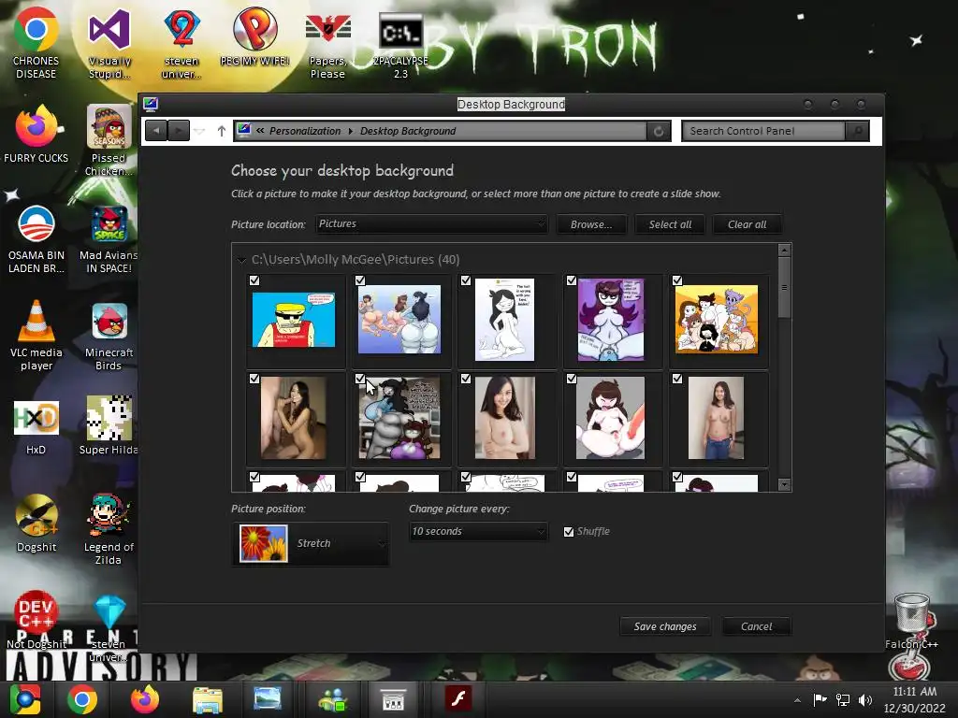Click the double chevron at address bar start

[260, 131]
